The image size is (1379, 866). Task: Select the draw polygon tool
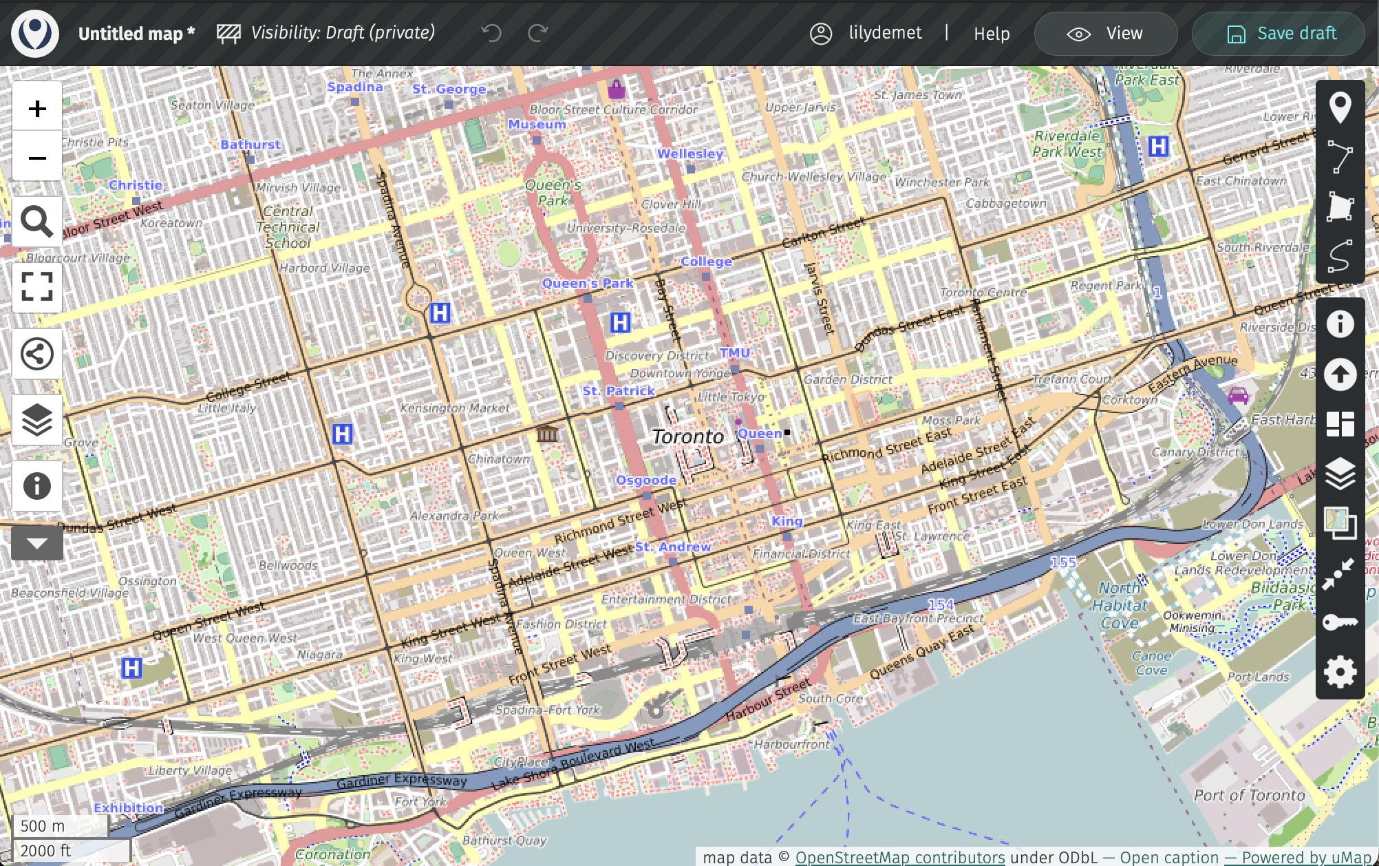1340,207
